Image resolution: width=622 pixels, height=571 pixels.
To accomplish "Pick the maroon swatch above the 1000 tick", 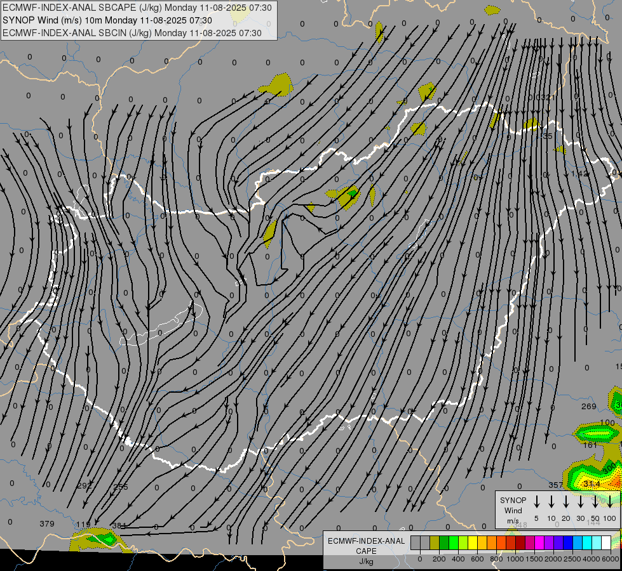I will tap(520, 543).
